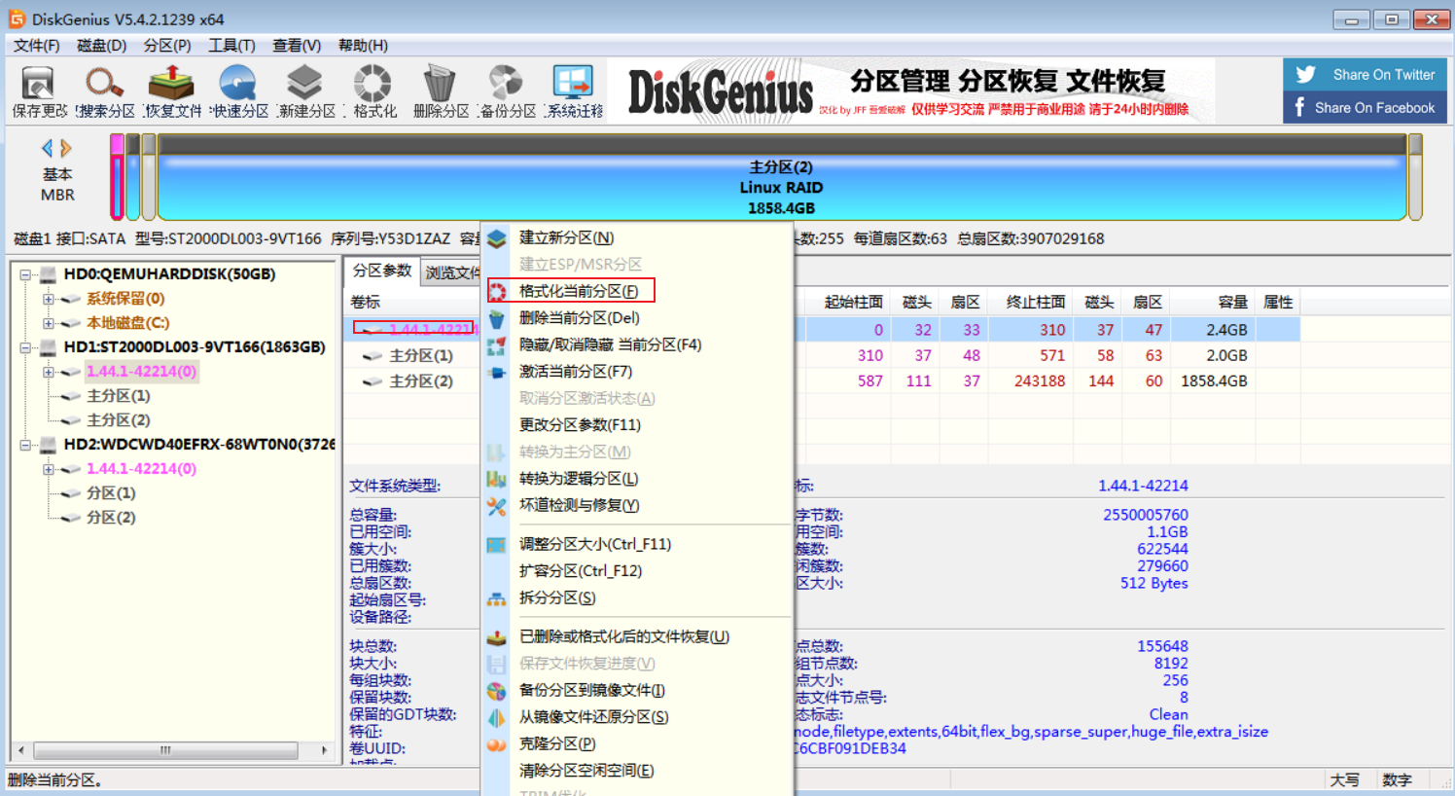Click the Share On Facebook button
The height and width of the screenshot is (796, 1455).
click(x=1366, y=108)
